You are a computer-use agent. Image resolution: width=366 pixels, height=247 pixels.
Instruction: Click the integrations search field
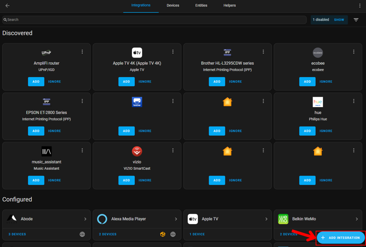(155, 20)
